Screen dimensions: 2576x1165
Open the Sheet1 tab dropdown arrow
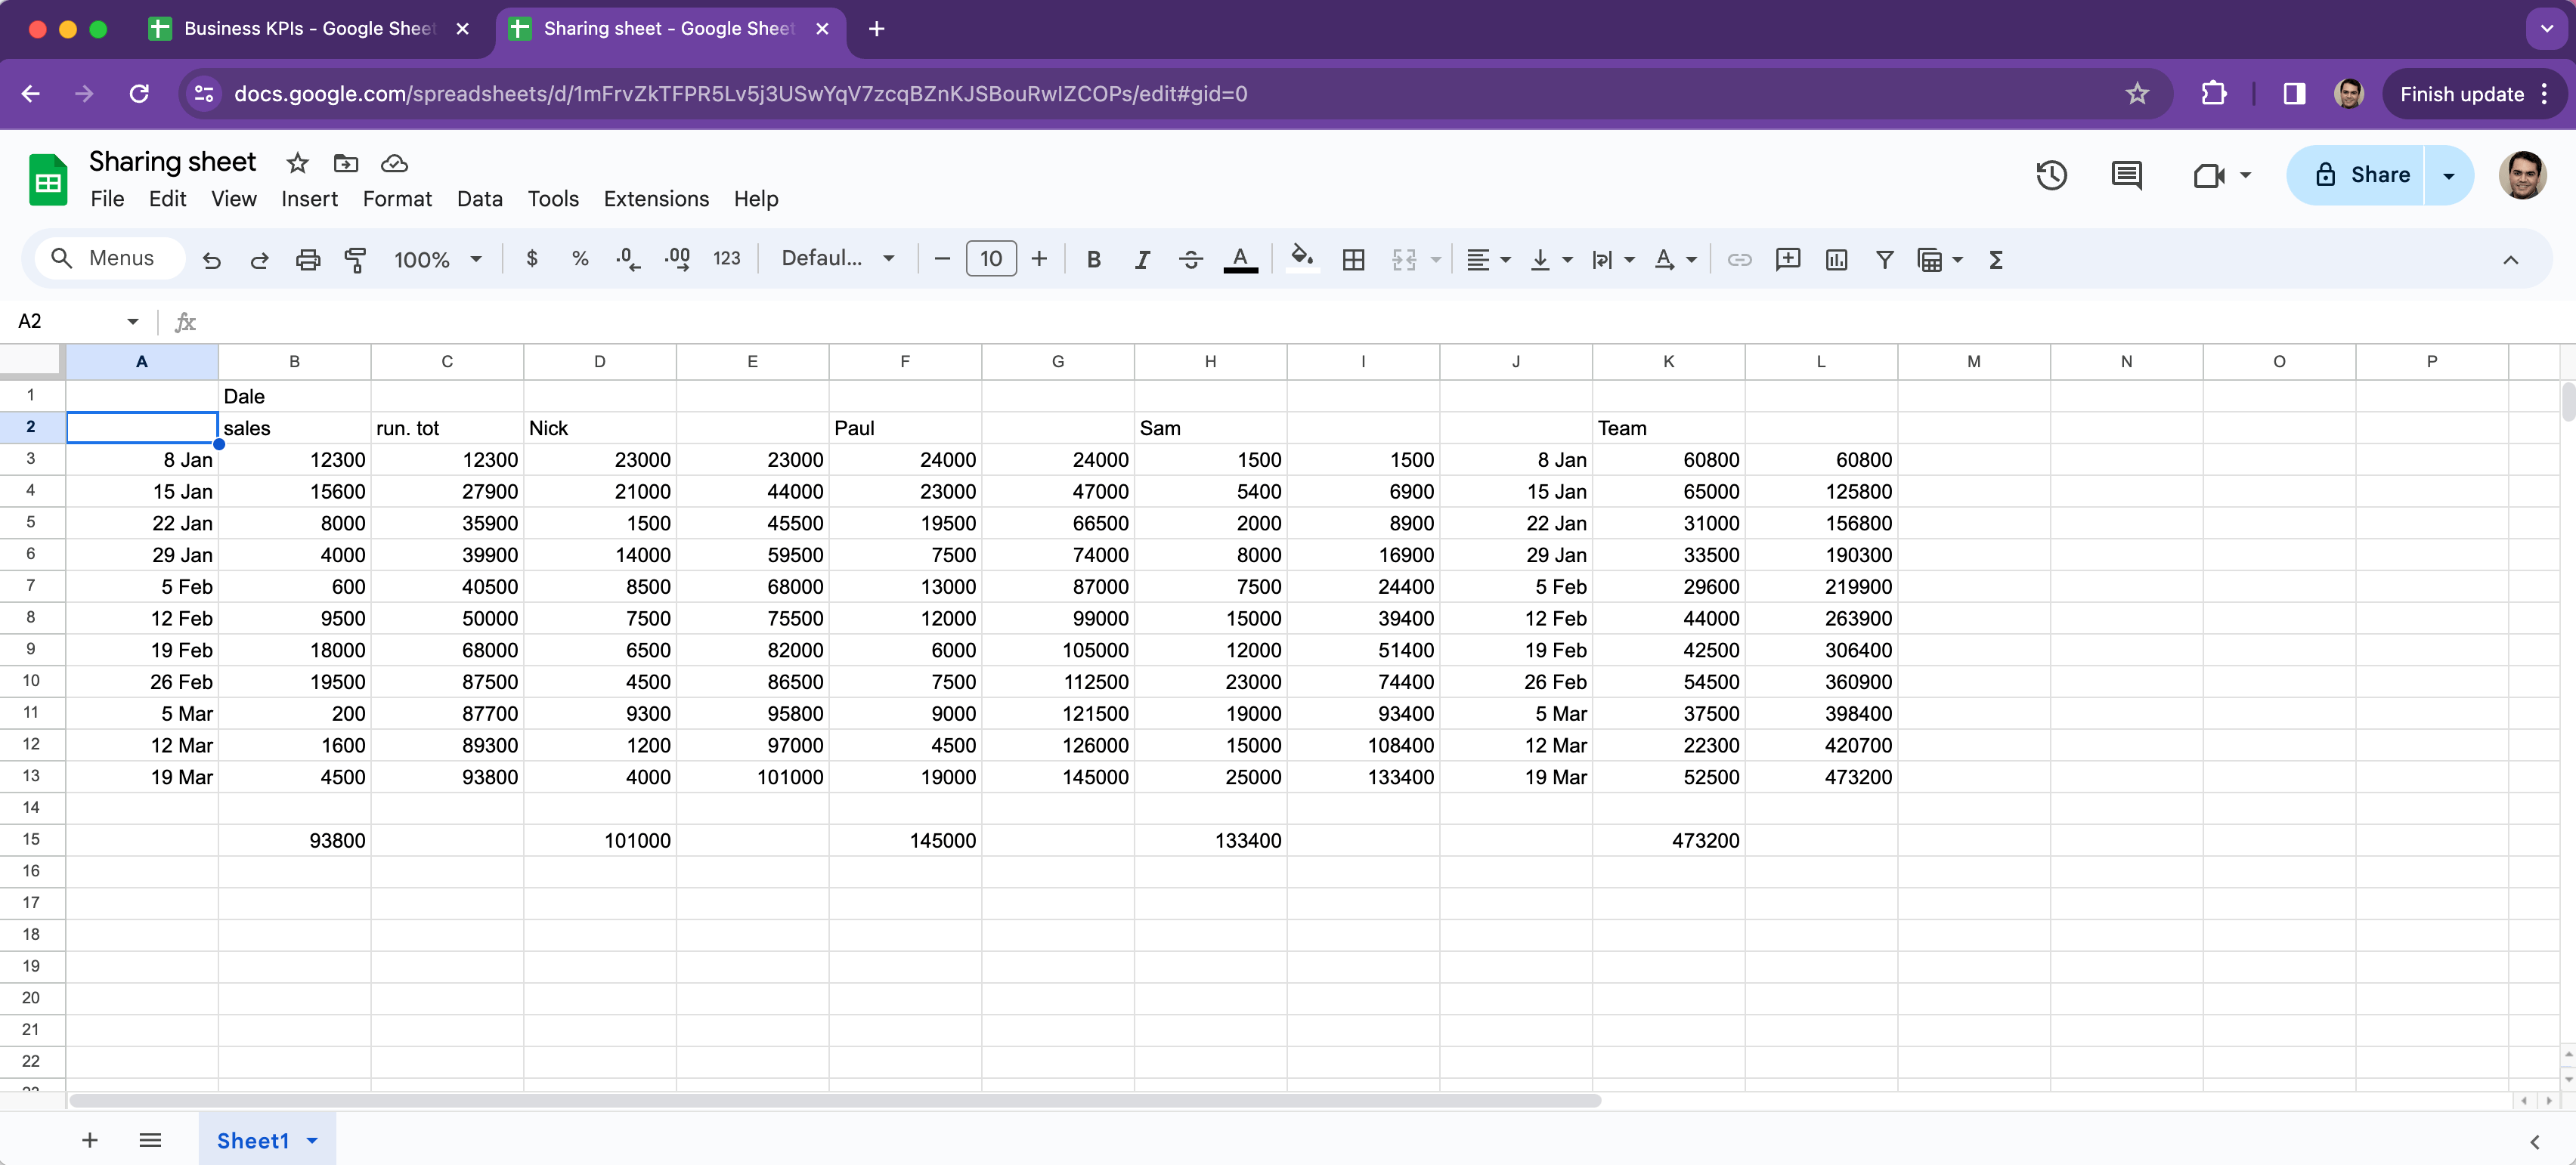312,1140
